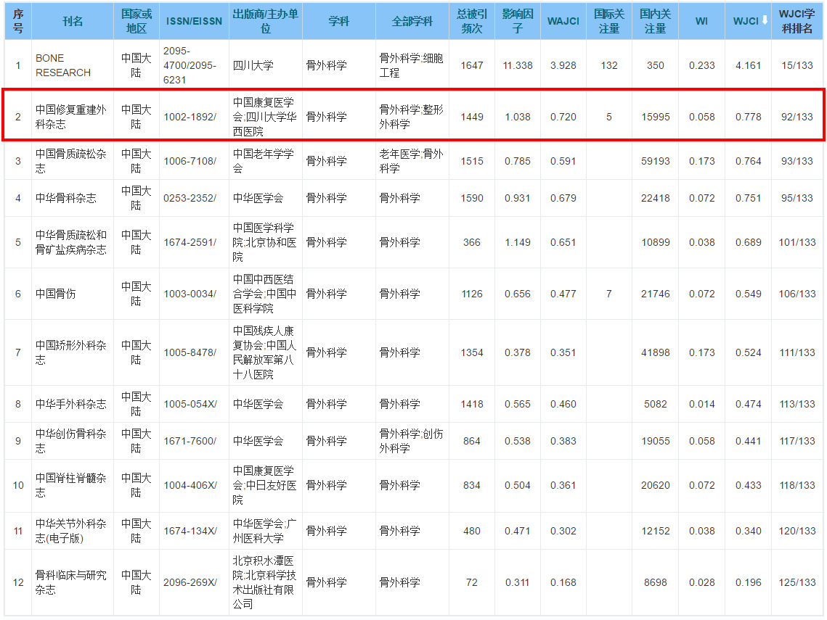Viewport: 827px width, 620px height.
Task: Open 骨科临床与研究杂志 journal entry
Action: pos(70,582)
